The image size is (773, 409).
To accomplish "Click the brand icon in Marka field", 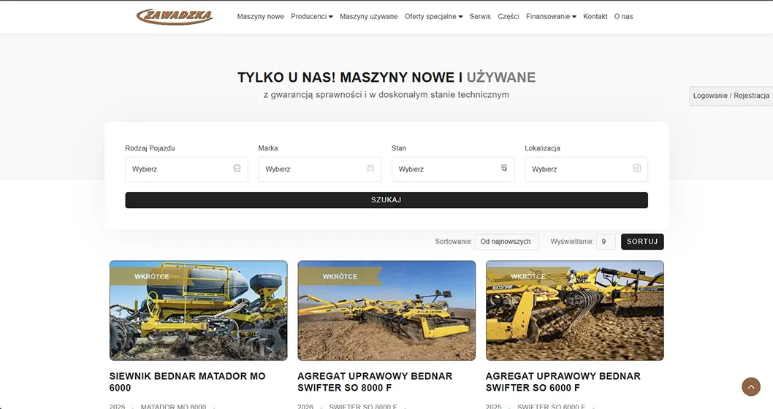I will click(370, 169).
